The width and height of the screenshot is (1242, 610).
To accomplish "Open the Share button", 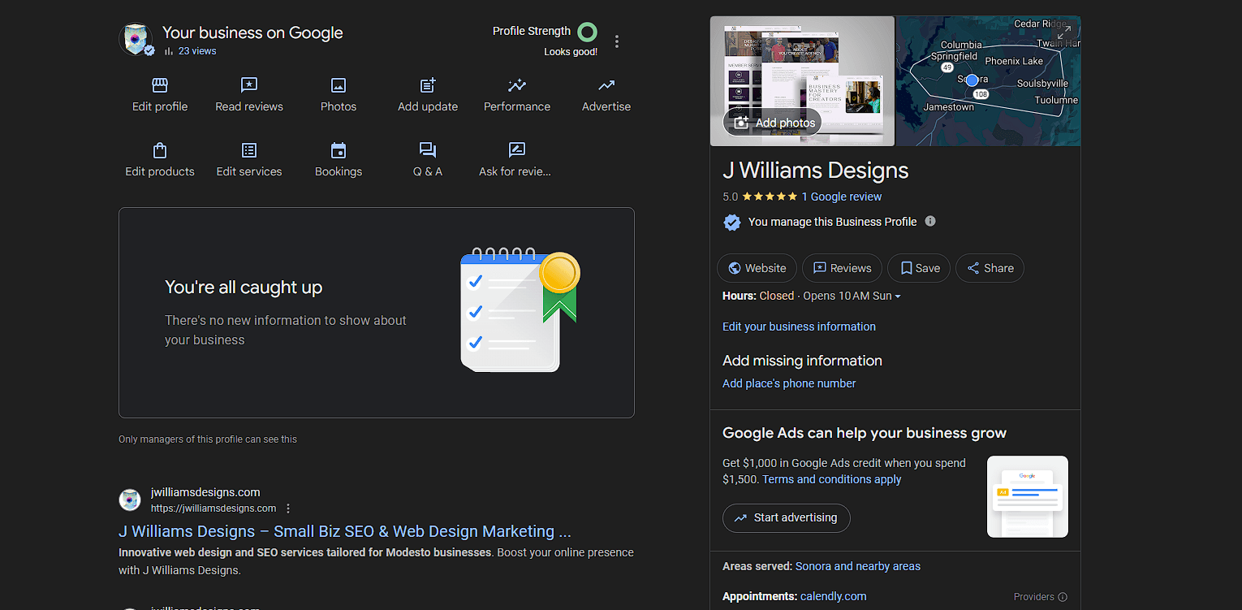I will click(990, 268).
